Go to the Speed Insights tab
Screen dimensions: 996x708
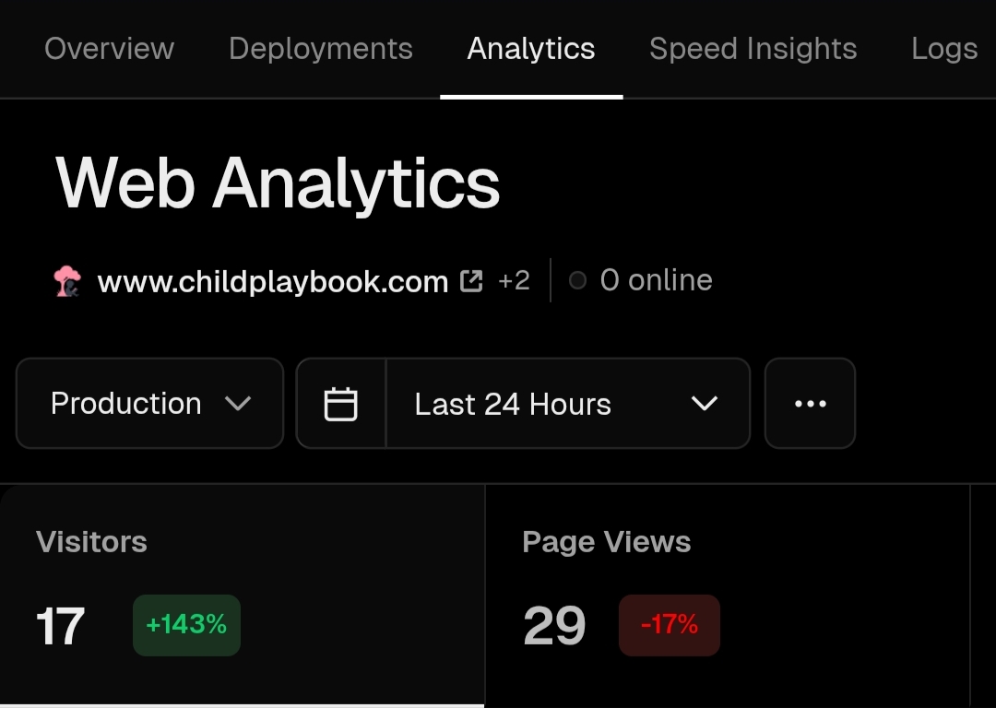[x=753, y=48]
